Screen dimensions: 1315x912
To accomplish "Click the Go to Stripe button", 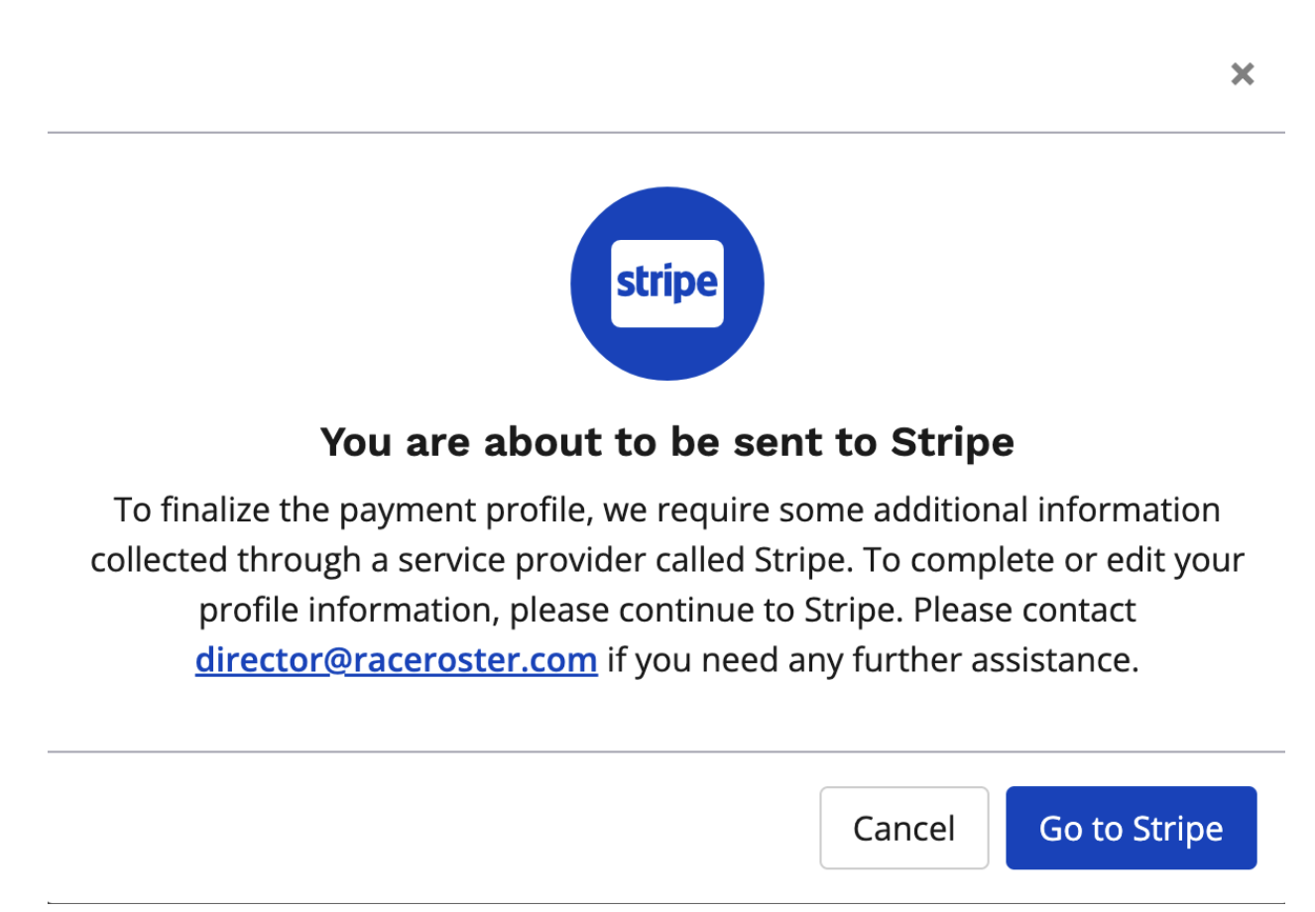I will coord(1131,828).
